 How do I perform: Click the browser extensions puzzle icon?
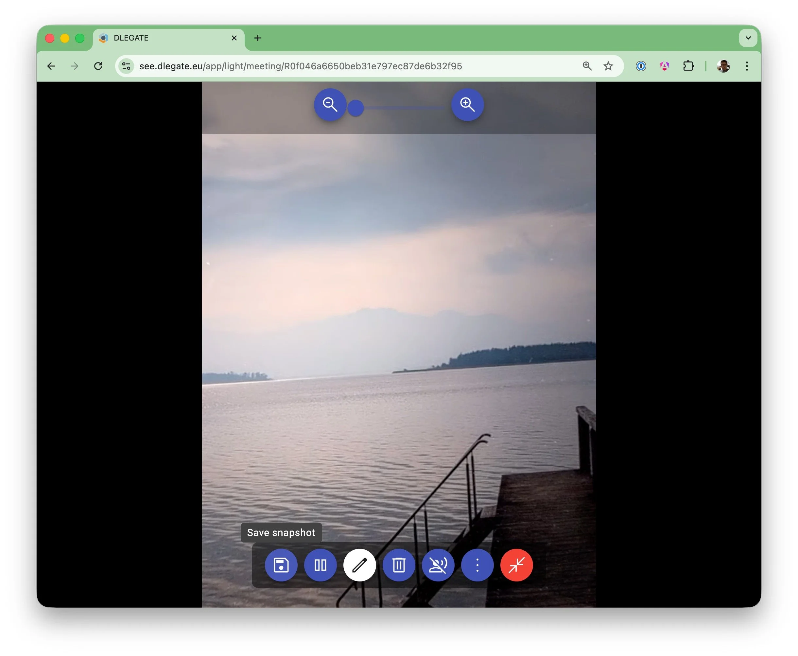point(688,66)
